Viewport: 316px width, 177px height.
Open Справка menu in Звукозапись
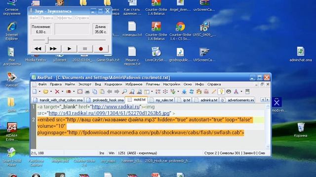click(x=82, y=18)
